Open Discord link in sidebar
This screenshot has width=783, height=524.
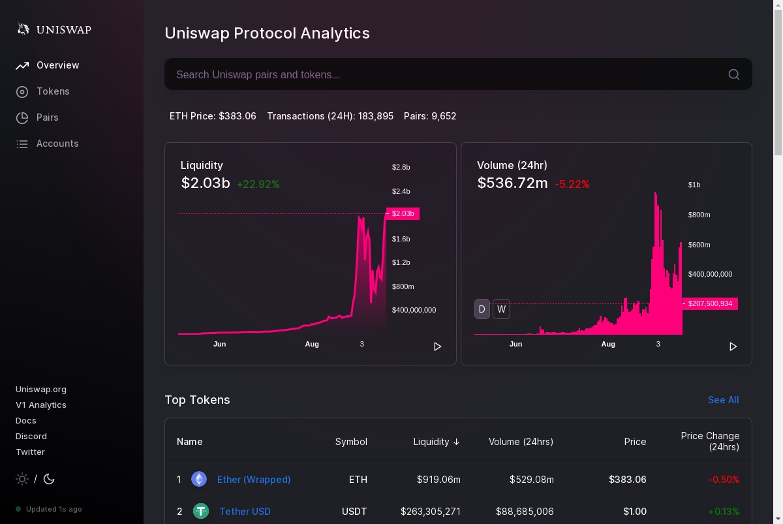tap(31, 437)
